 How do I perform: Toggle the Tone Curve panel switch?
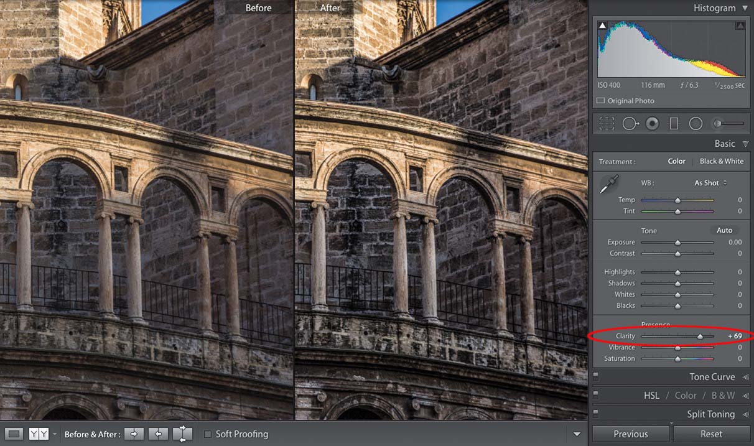[x=596, y=377]
